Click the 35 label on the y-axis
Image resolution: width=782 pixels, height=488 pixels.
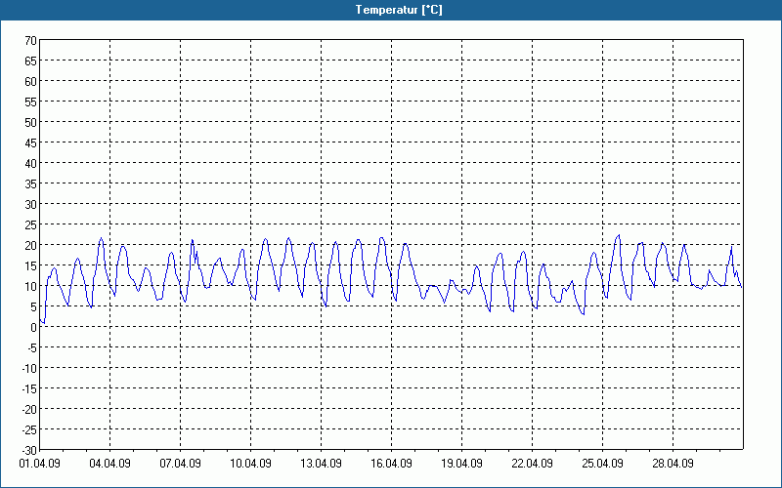tap(31, 183)
